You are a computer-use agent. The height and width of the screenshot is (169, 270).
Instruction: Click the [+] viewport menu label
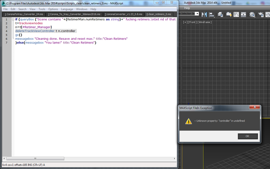[185, 22]
